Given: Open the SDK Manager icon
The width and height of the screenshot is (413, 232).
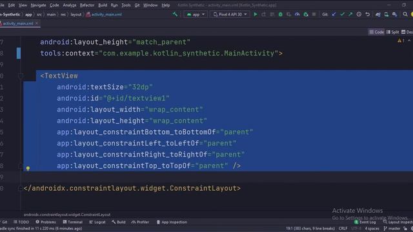Looking at the screenshot, I should pos(394,14).
